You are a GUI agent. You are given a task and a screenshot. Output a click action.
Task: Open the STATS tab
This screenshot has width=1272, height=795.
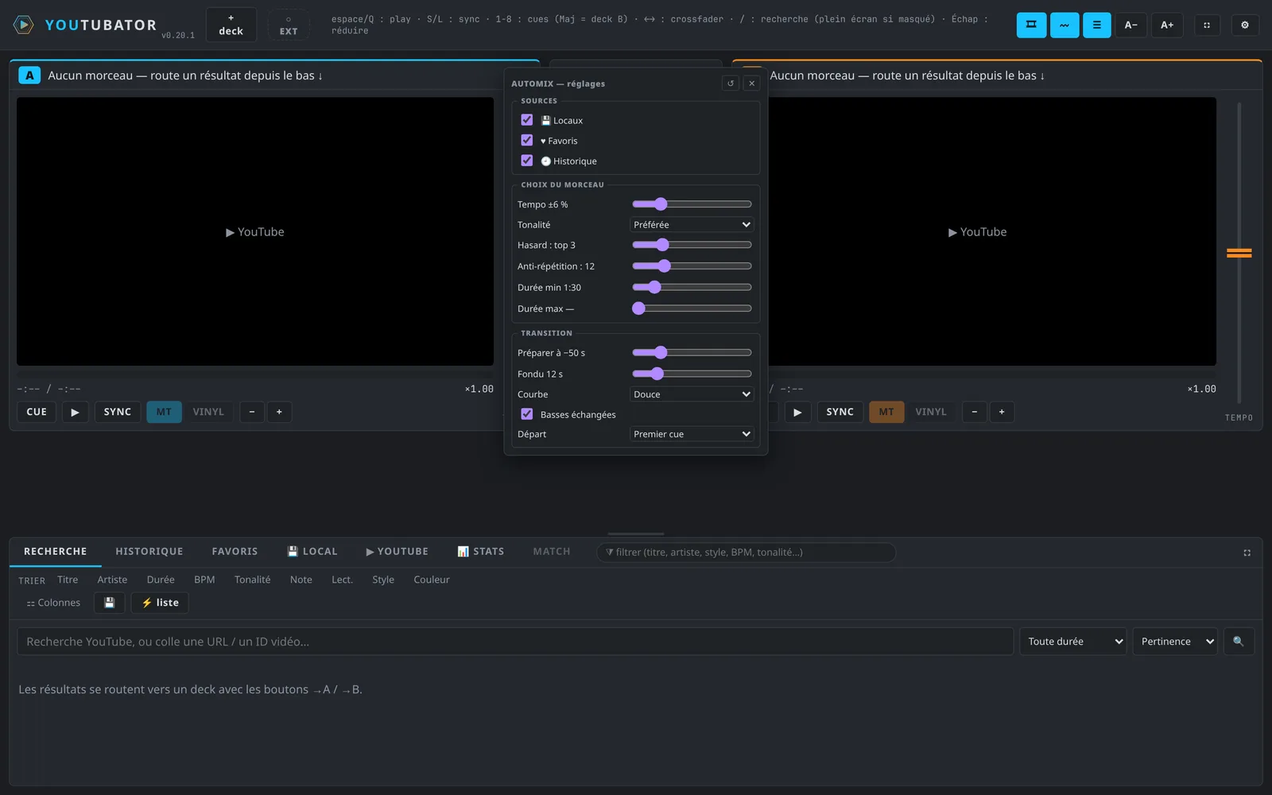coord(481,552)
